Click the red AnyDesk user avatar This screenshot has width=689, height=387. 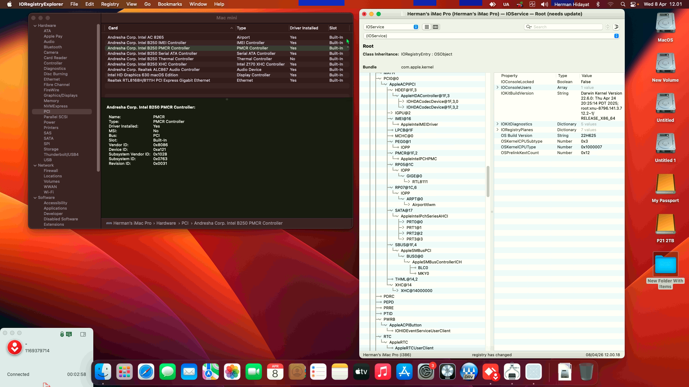click(15, 348)
